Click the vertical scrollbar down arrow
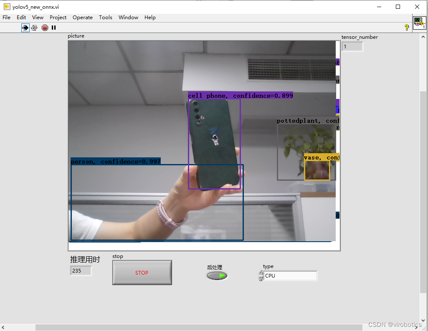 [423, 321]
